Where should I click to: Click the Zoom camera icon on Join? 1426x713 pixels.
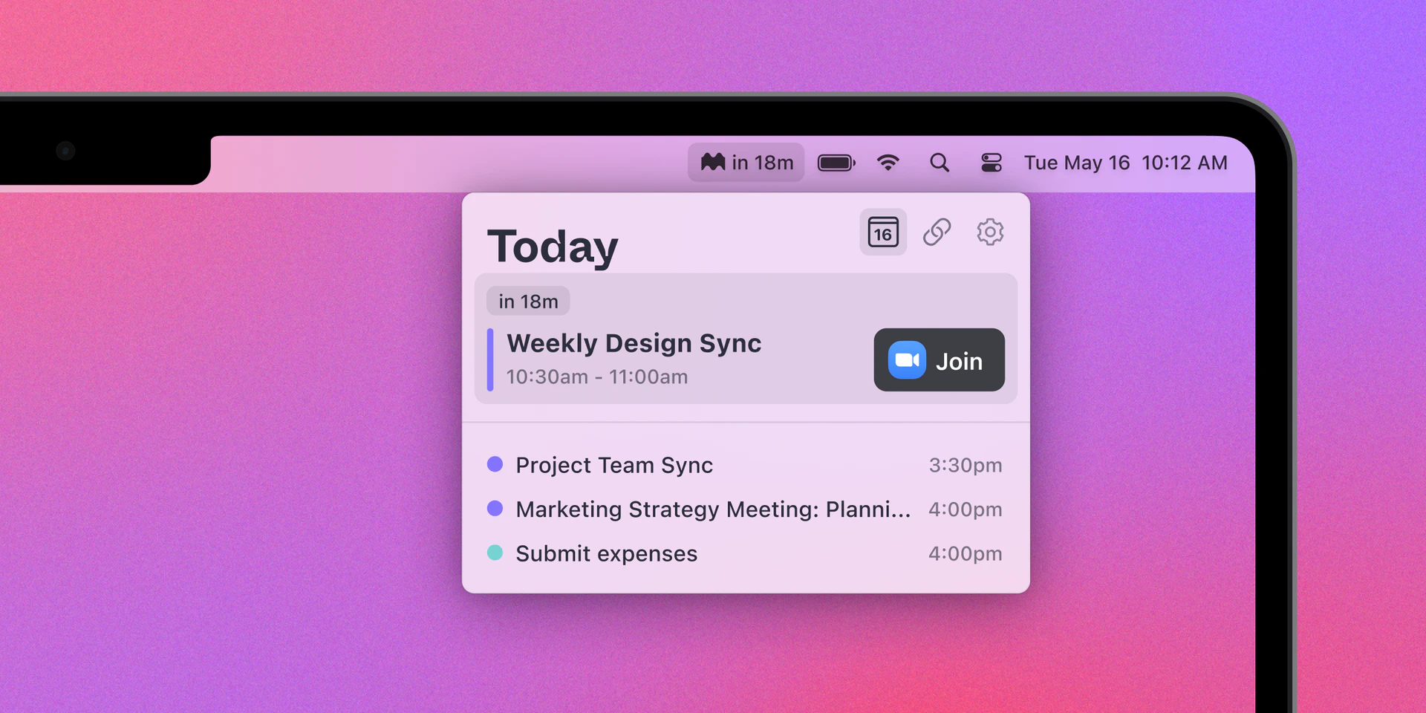point(907,360)
